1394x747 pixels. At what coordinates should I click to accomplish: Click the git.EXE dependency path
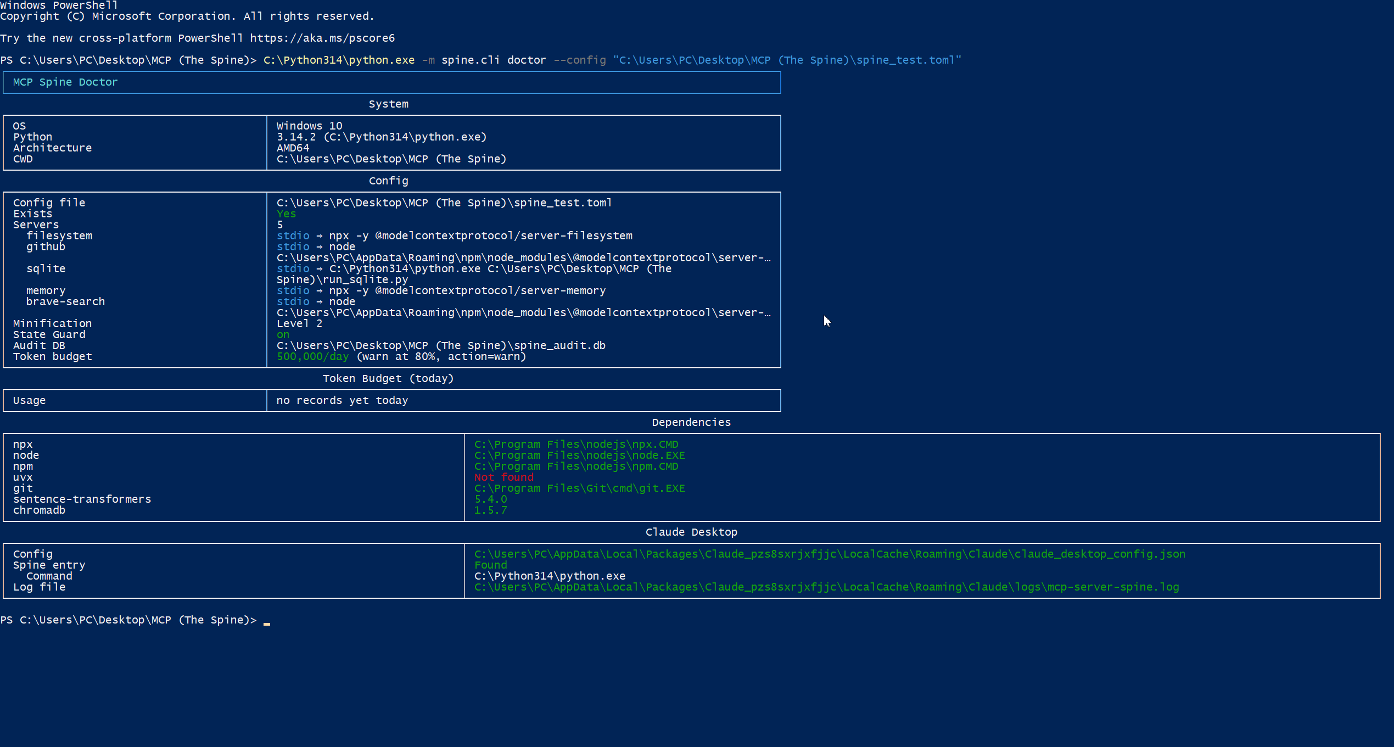coord(579,488)
